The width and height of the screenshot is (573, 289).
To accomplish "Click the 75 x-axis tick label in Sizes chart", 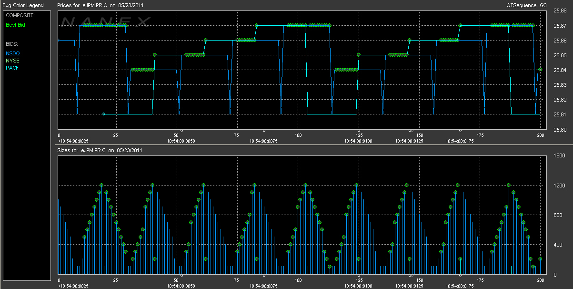I will (x=236, y=280).
